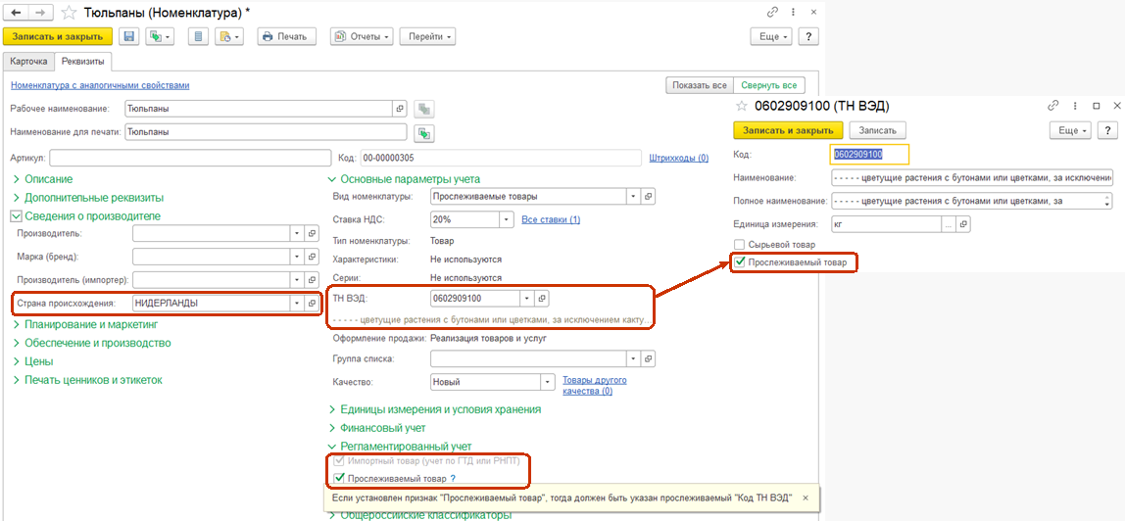The height and width of the screenshot is (521, 1125).
Task: Open the ТН ВЭД code record icon
Action: 543,298
